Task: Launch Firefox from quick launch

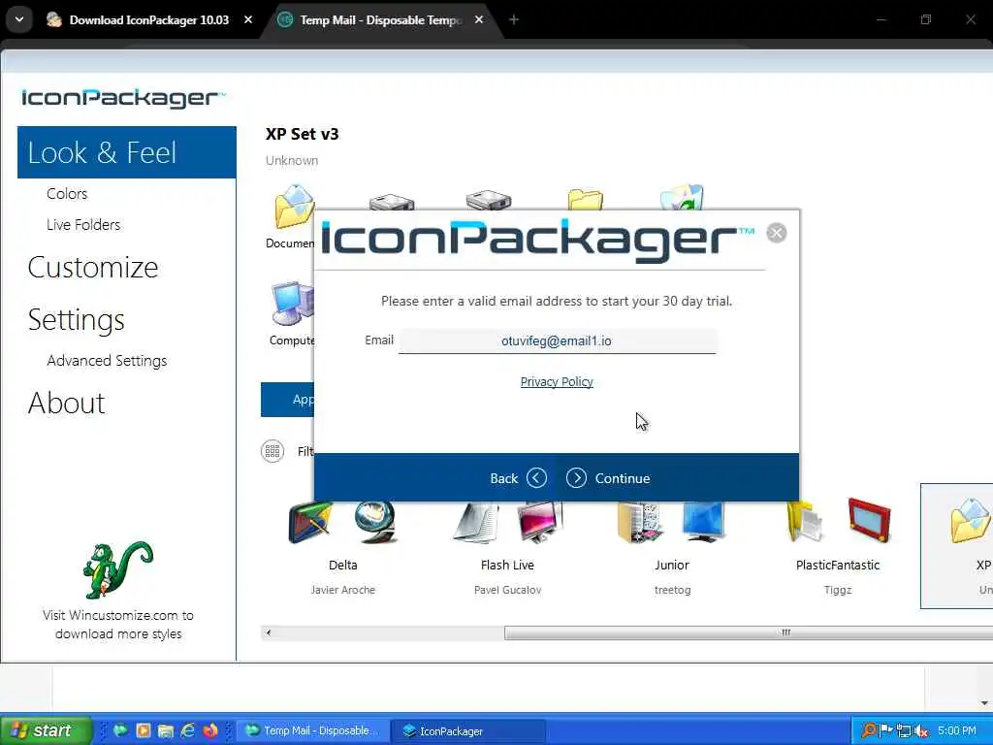Action: pos(210,731)
